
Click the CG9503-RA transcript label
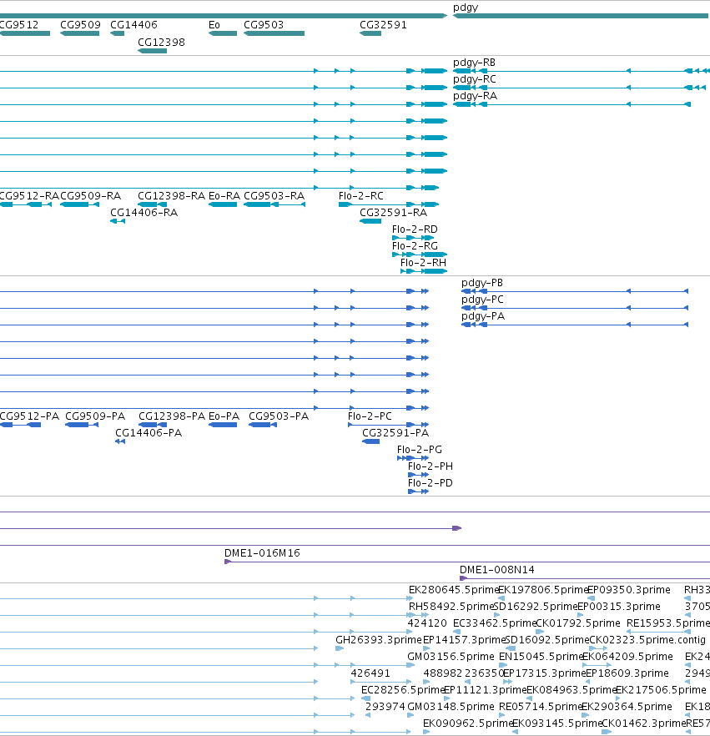point(274,196)
